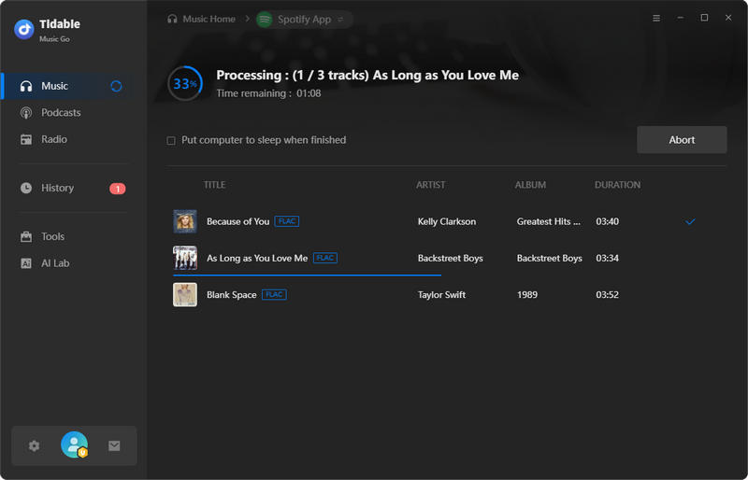
Task: Click the ARTIST column header
Action: coord(431,185)
